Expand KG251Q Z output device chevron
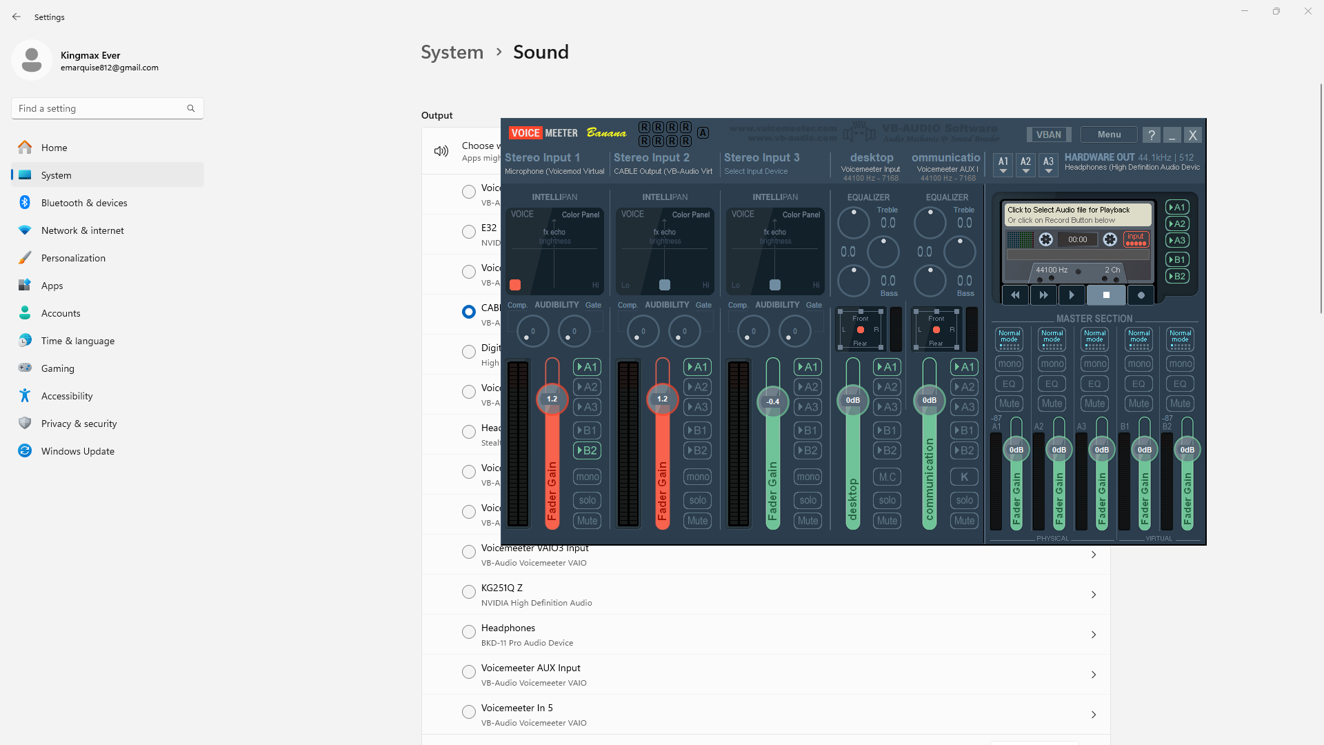The width and height of the screenshot is (1324, 745). (1094, 595)
